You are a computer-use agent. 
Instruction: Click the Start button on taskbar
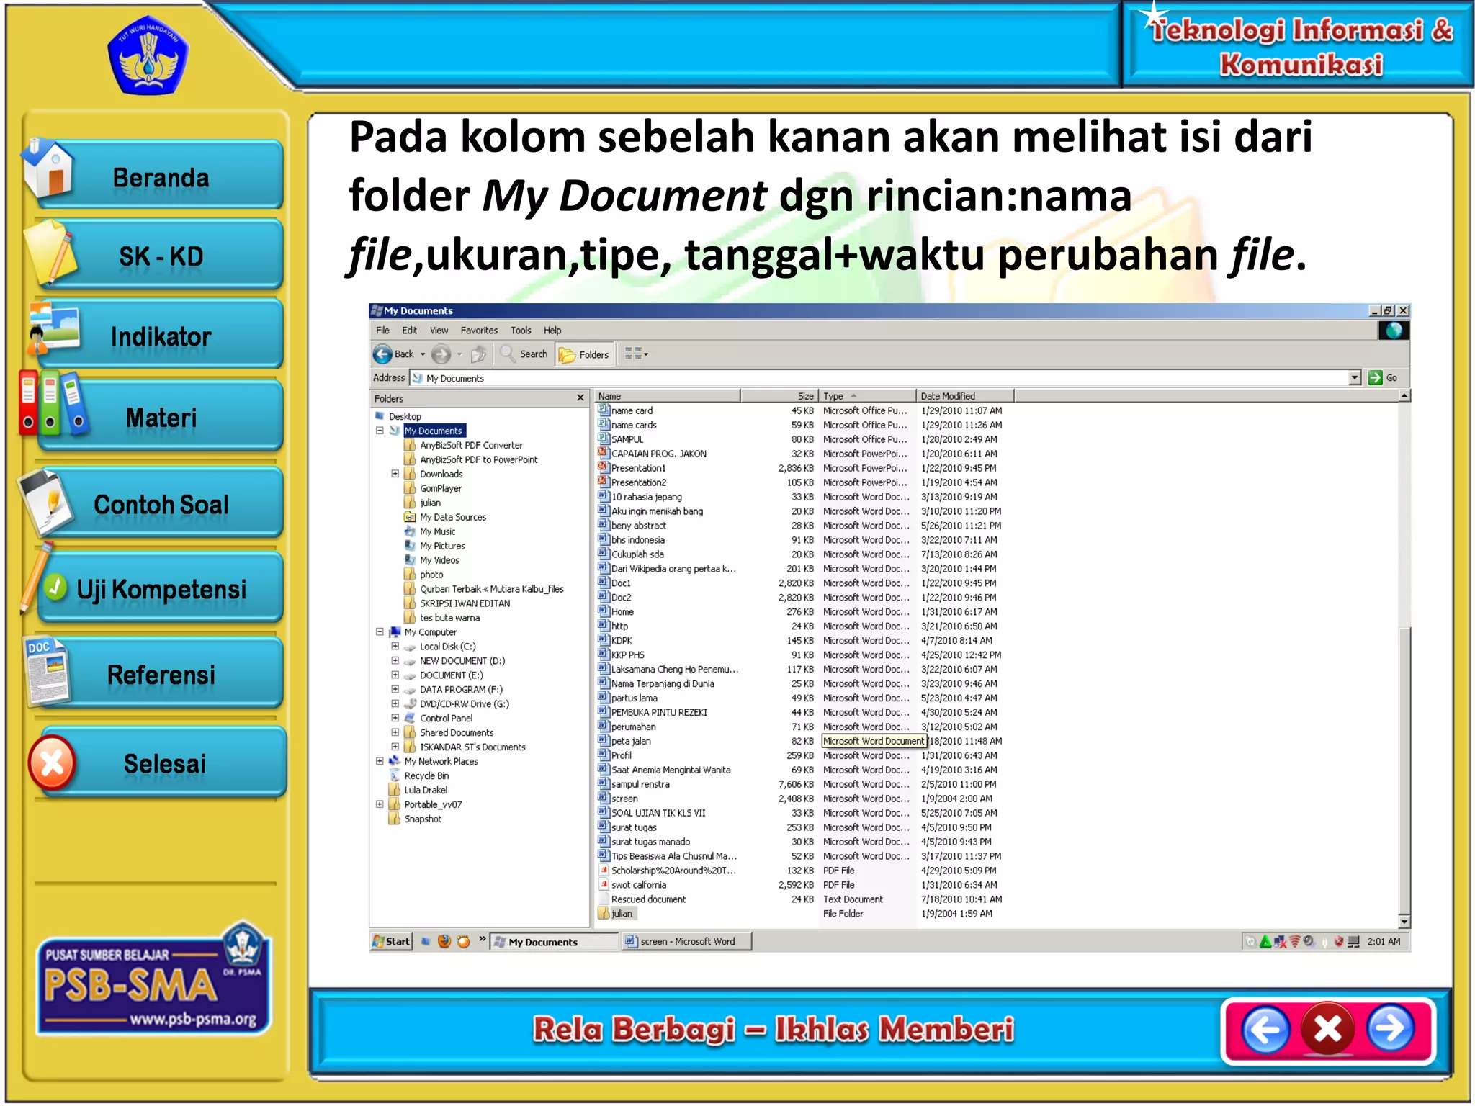click(x=391, y=942)
